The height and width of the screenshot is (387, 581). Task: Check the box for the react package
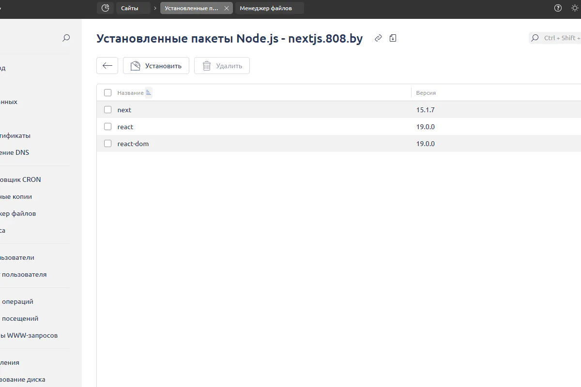click(107, 126)
